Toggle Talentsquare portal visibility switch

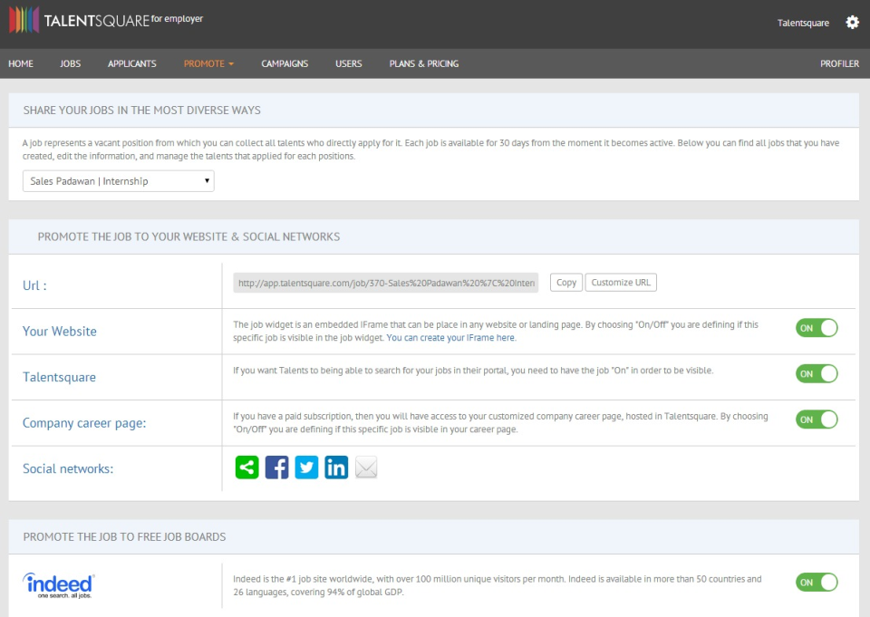pyautogui.click(x=817, y=373)
